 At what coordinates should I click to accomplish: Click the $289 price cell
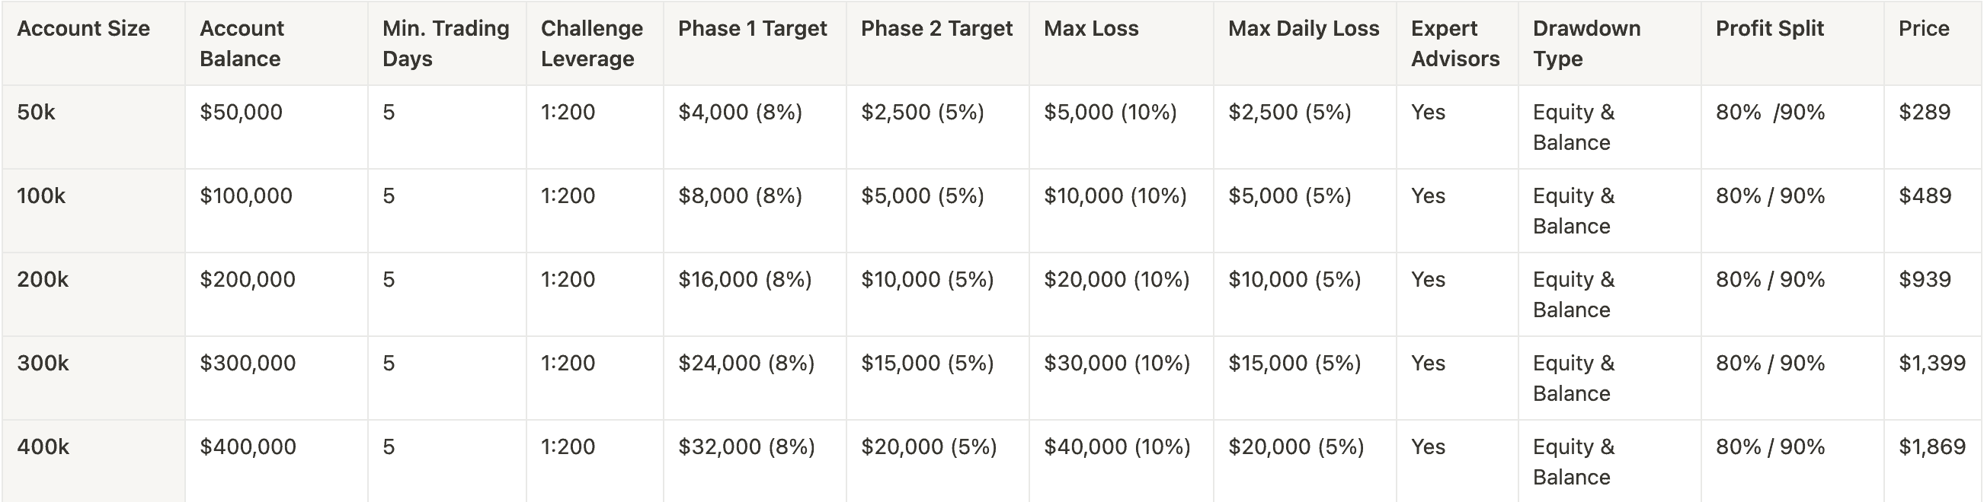tap(1924, 113)
